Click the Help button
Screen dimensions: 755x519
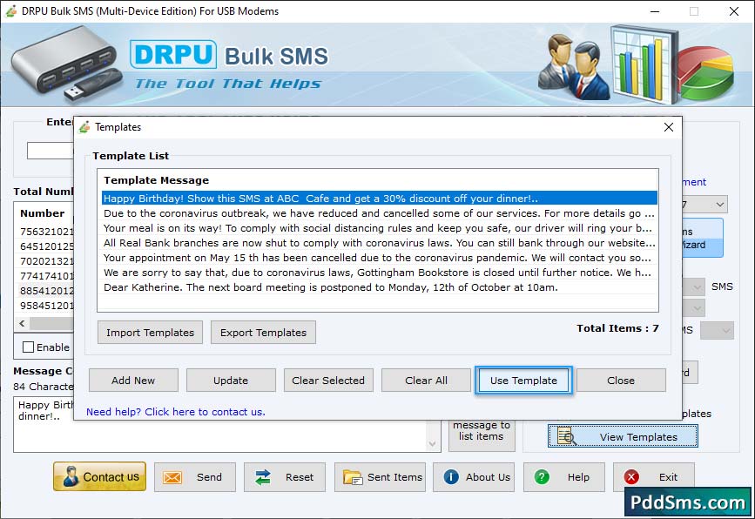[x=564, y=477]
